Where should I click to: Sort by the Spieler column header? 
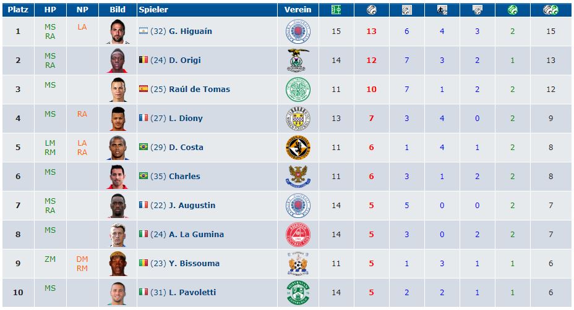tap(153, 10)
